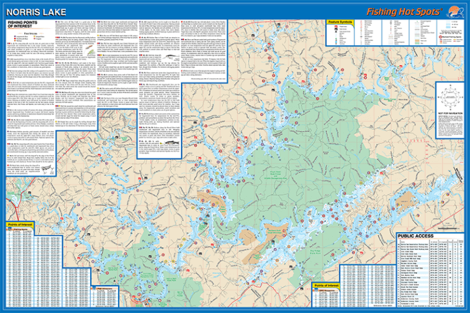
Task: Select the Feature Symbols yellow tab
Action: pyautogui.click(x=340, y=22)
